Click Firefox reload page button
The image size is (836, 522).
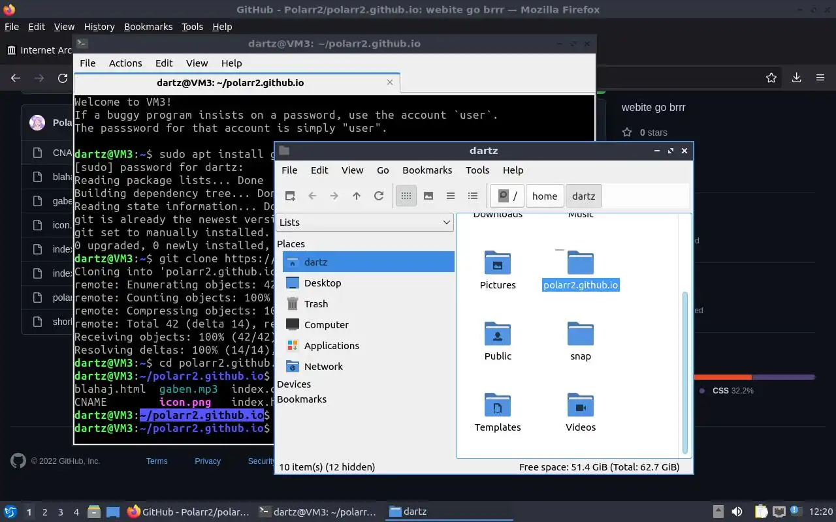63,78
